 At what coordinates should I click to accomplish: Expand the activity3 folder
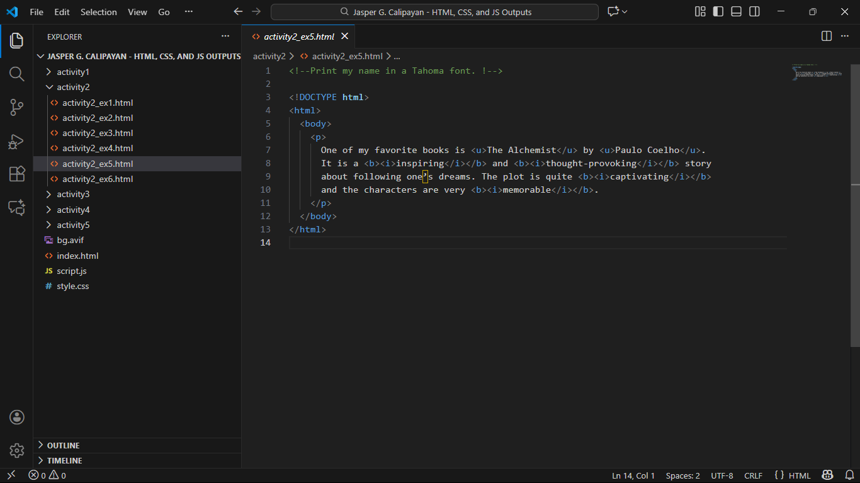73,195
